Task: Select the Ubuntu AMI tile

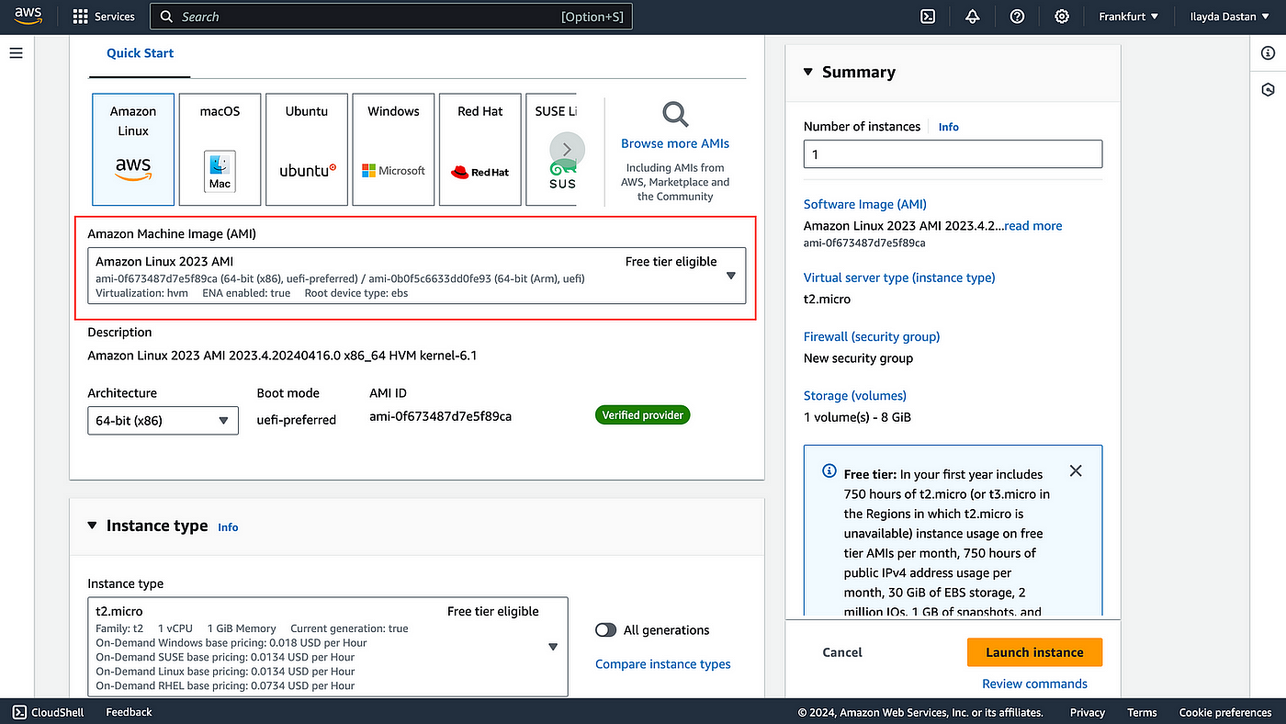Action: pyautogui.click(x=307, y=149)
